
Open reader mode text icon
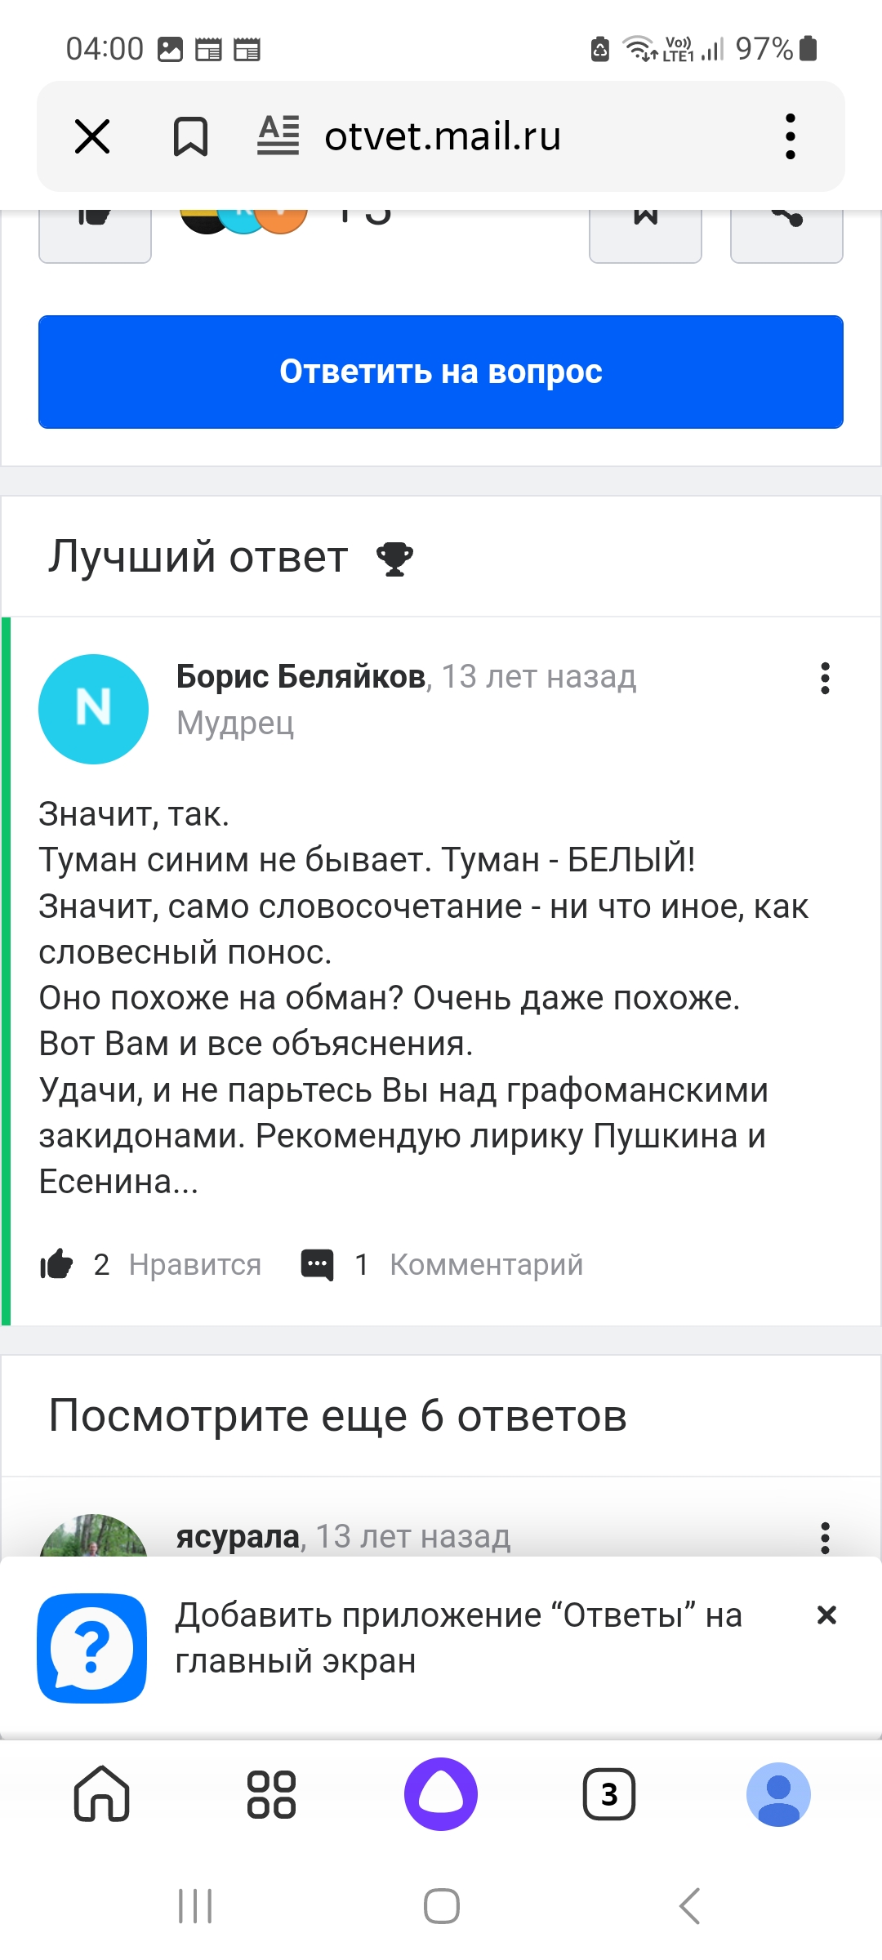click(x=278, y=136)
